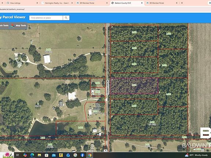Screen dimensions: 211x158
Task: Expand the bottom panel chevron arrow
Action: click(x=105, y=151)
